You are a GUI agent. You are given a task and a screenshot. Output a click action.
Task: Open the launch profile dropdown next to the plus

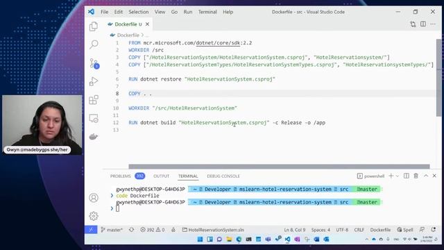pos(398,176)
